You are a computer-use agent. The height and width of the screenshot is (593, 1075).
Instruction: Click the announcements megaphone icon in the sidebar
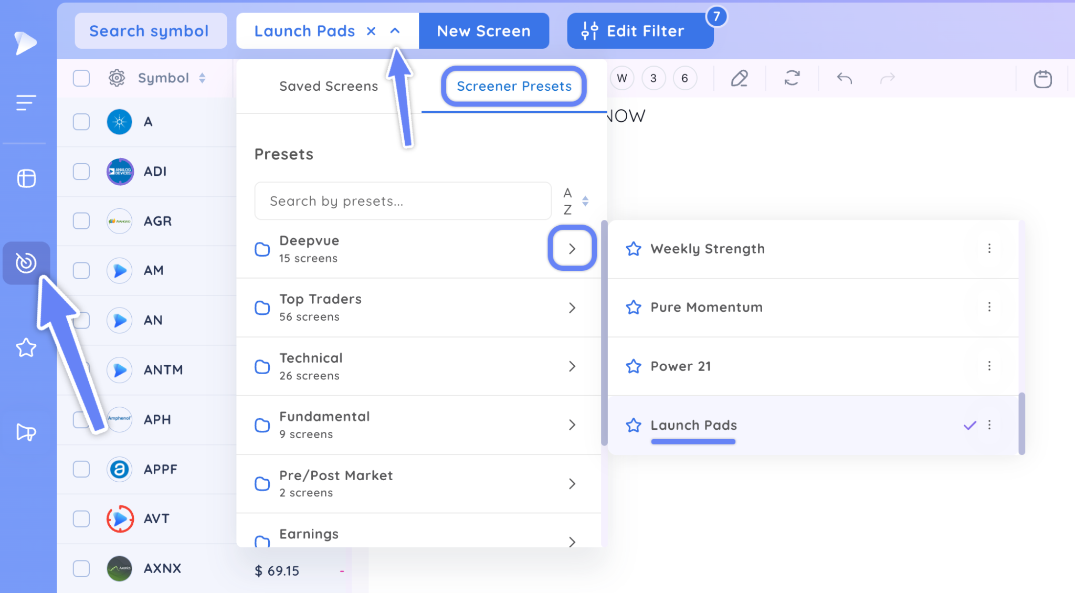coord(25,432)
